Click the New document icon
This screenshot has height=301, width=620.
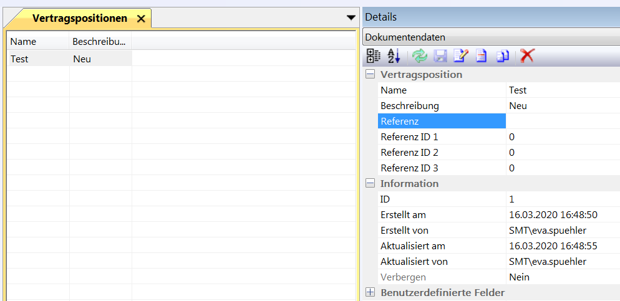tap(481, 56)
